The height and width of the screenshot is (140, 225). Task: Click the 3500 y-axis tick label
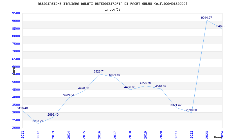tap(16, 105)
